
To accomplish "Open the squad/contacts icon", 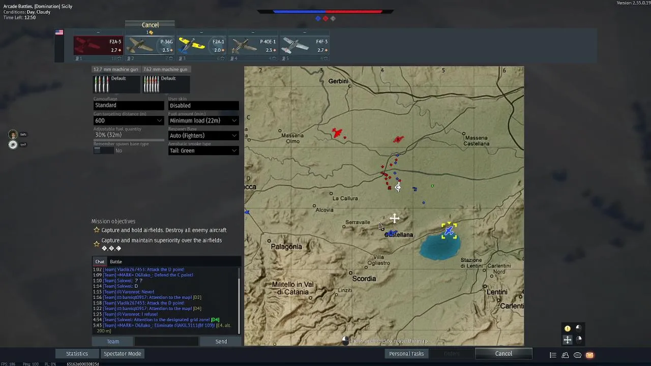I will [565, 355].
